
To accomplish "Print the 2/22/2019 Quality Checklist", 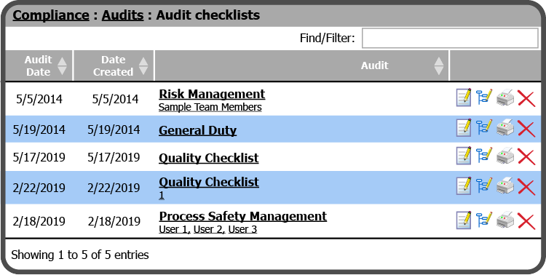I will click(x=505, y=186).
